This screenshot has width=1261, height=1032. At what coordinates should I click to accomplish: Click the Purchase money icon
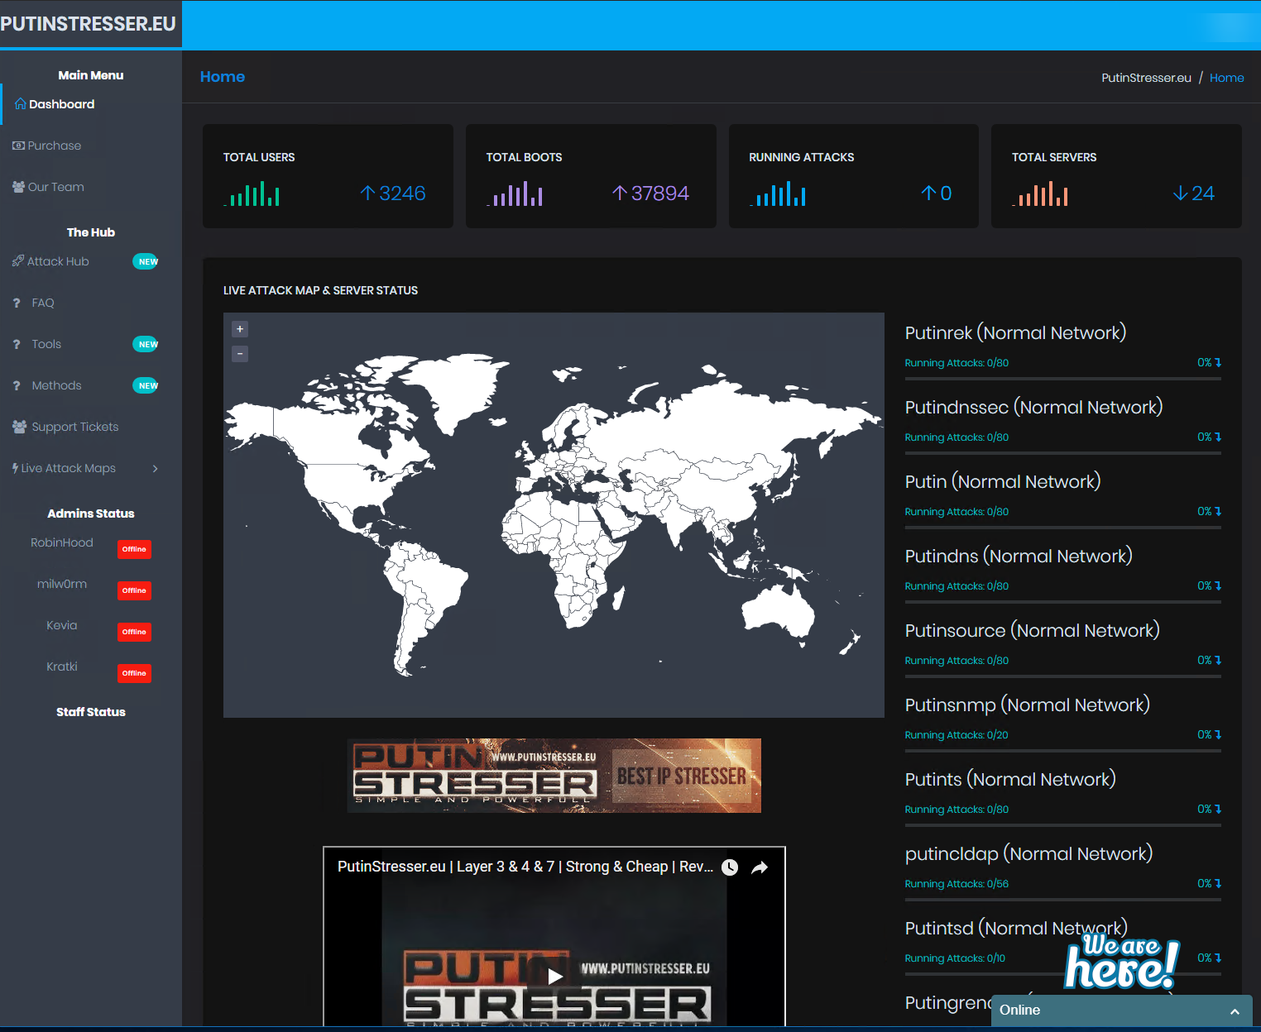point(18,146)
